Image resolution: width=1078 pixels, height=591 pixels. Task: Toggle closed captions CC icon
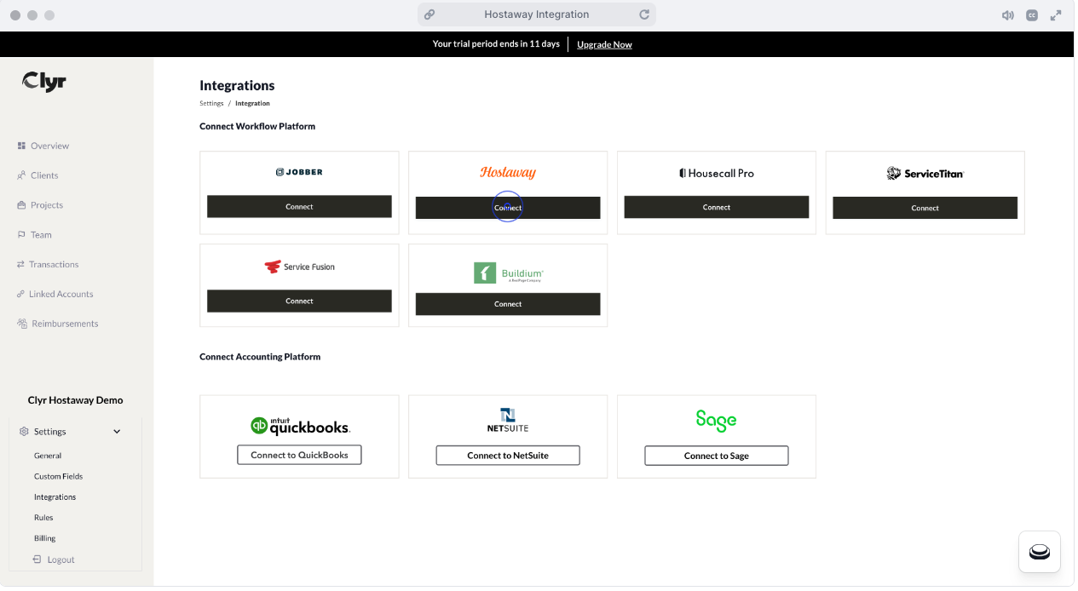1032,15
